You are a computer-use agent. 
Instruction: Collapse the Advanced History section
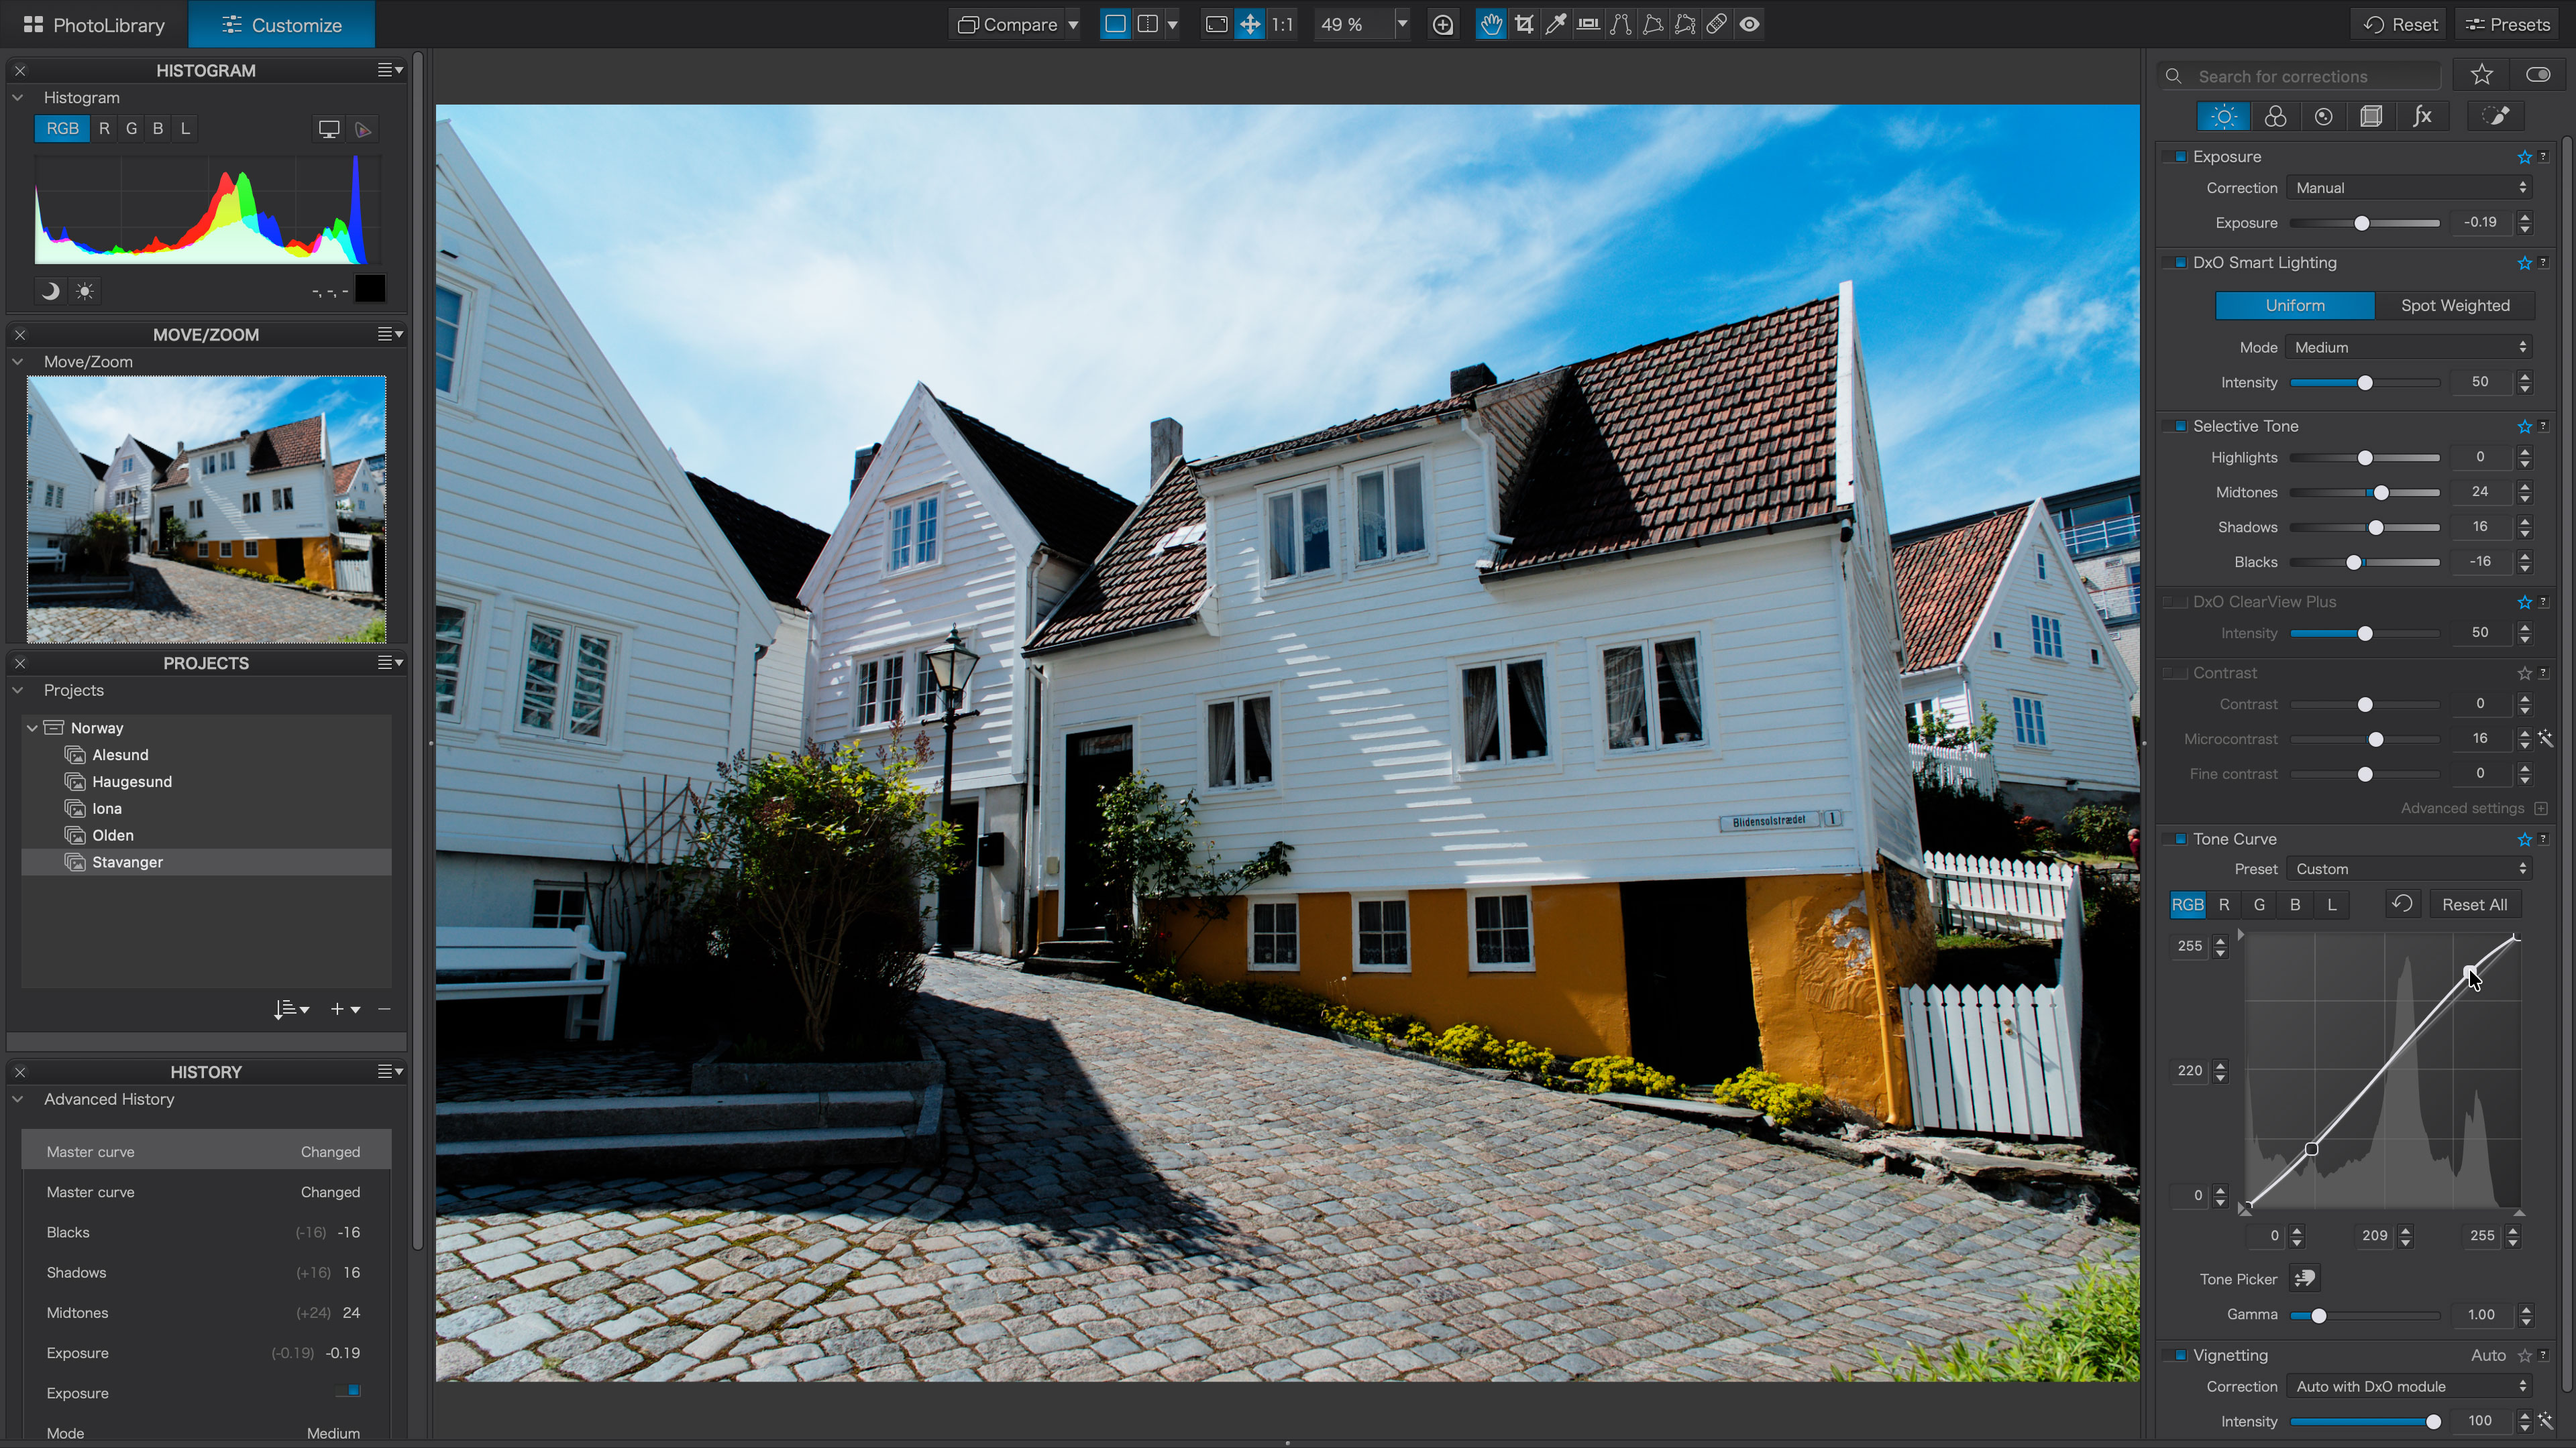18,1098
